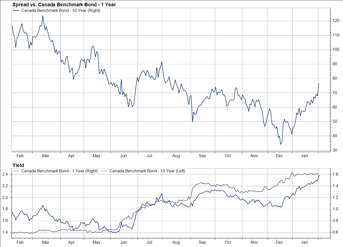Click the 70 tick label on the spread chart axis
343x247 pixels.
pos(335,93)
